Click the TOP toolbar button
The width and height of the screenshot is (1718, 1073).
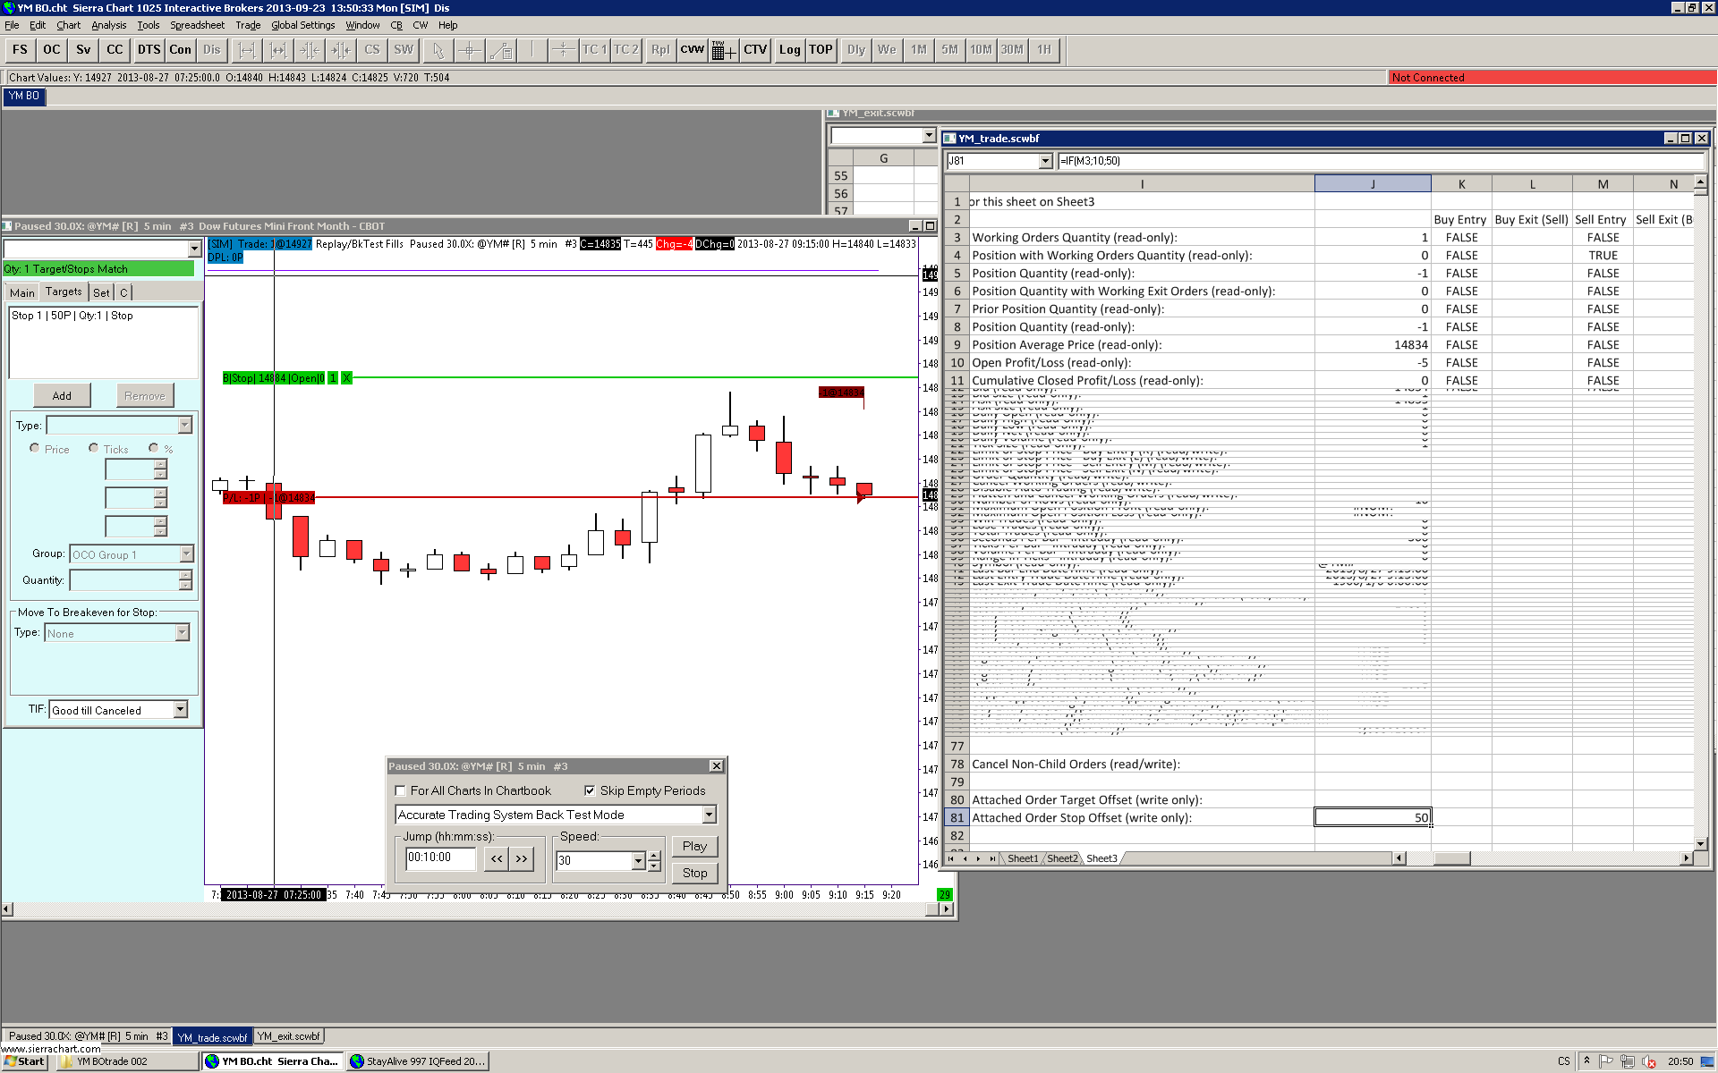821,50
